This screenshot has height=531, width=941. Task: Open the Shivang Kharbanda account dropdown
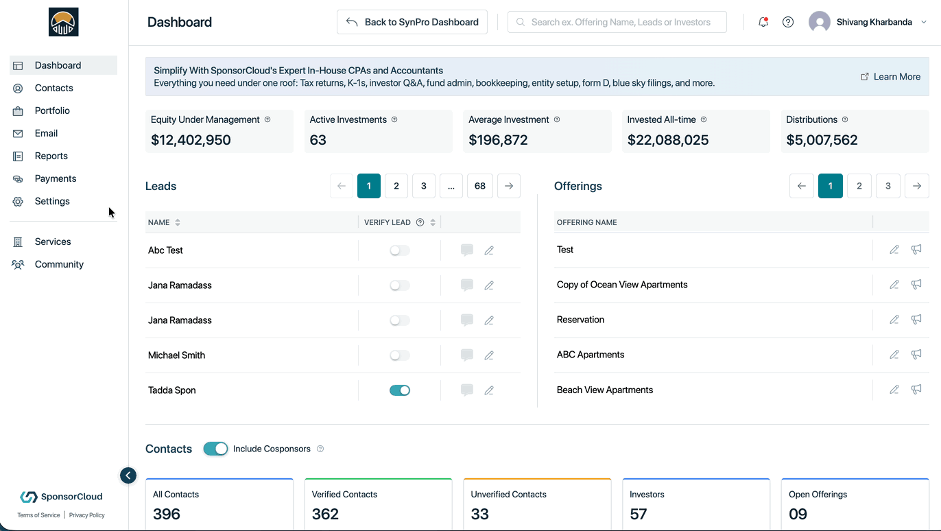[x=868, y=22]
